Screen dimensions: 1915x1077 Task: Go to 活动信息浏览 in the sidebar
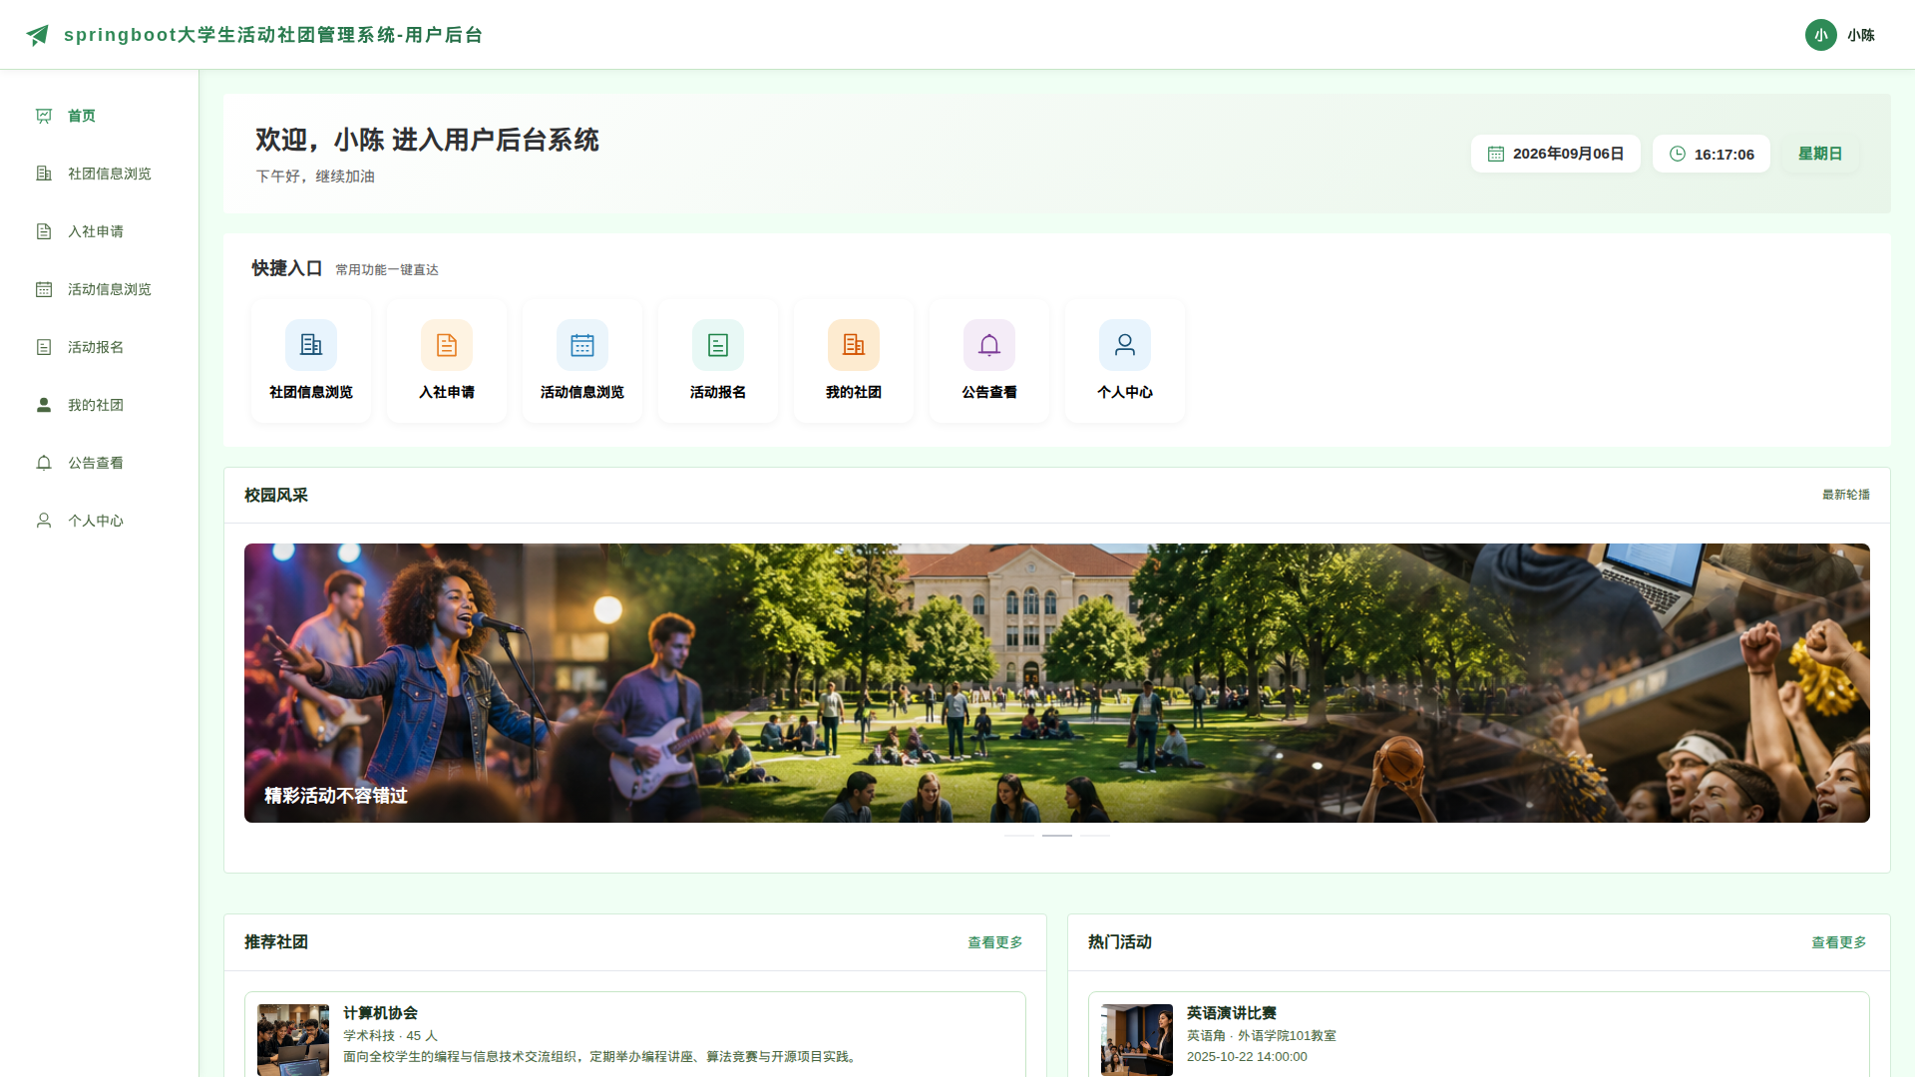(100, 289)
